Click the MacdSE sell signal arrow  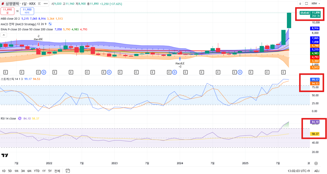(x=38, y=44)
